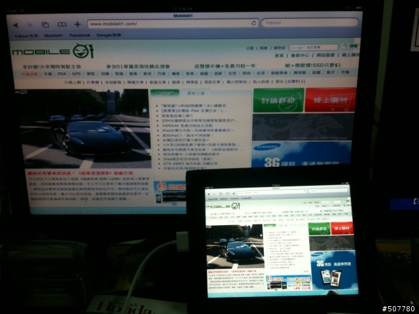This screenshot has height=314, width=419.
Task: Open the GTR AERO article link
Action: coord(190,164)
